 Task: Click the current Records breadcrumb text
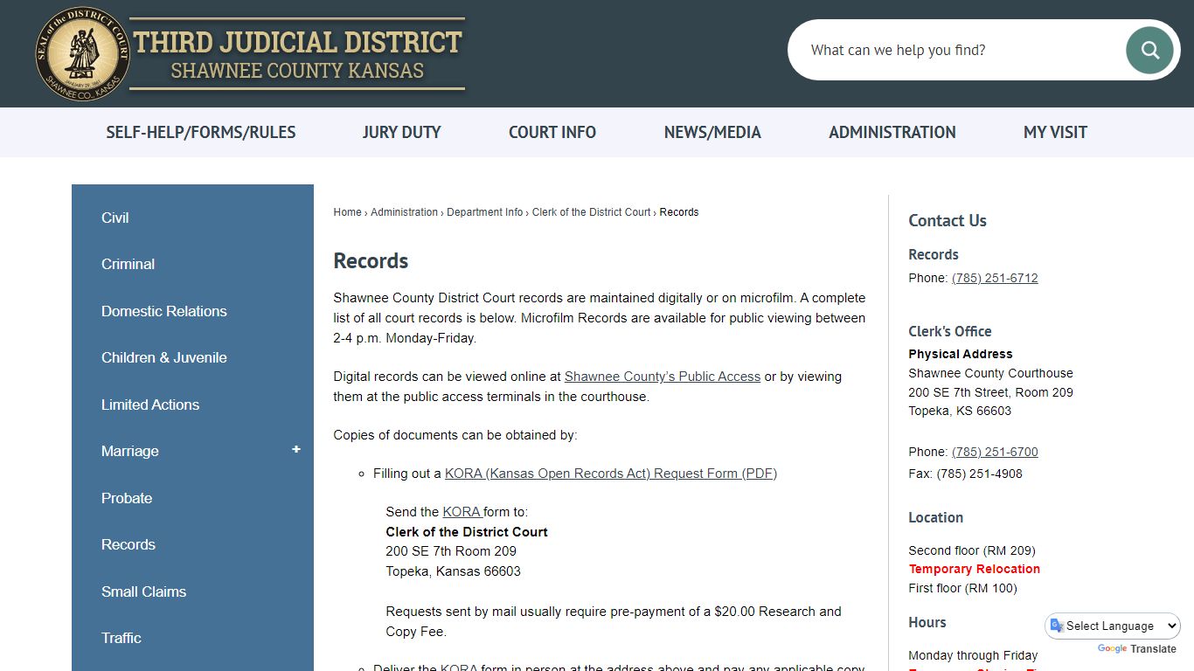pyautogui.click(x=679, y=212)
